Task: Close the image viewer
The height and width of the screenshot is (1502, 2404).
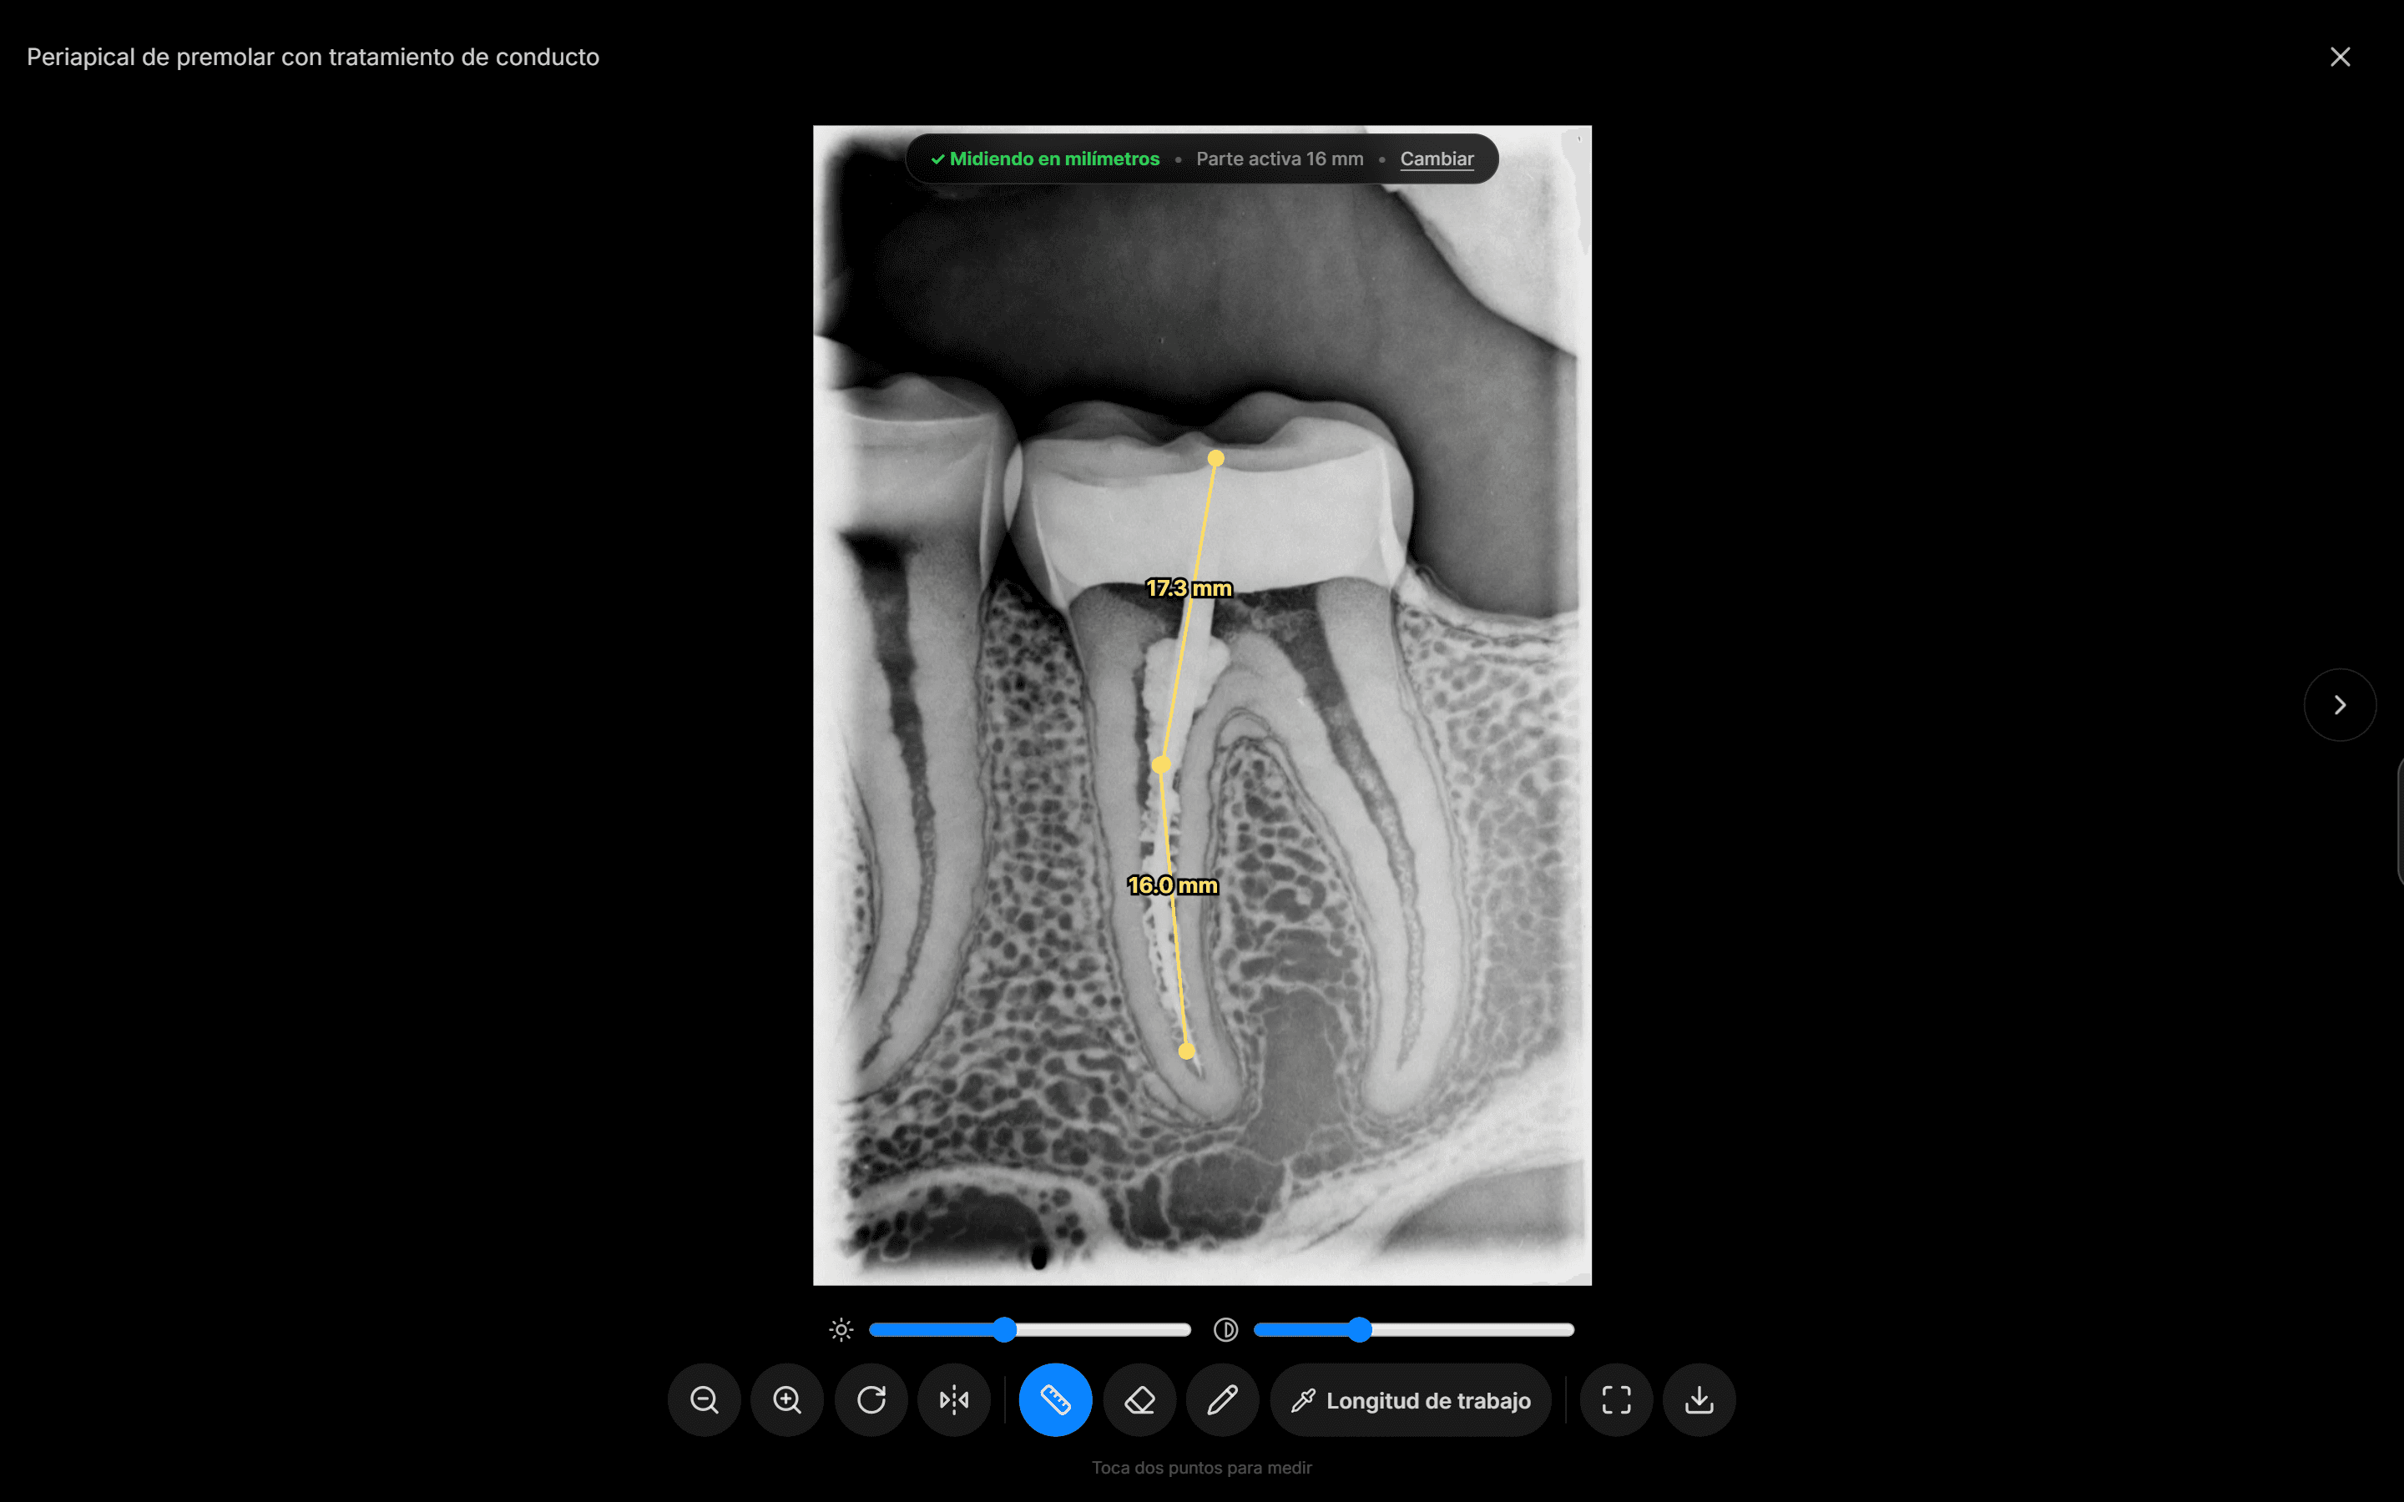Action: point(2341,57)
